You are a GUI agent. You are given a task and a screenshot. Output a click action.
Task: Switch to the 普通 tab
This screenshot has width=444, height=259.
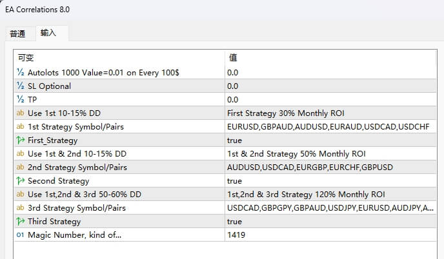coord(18,34)
